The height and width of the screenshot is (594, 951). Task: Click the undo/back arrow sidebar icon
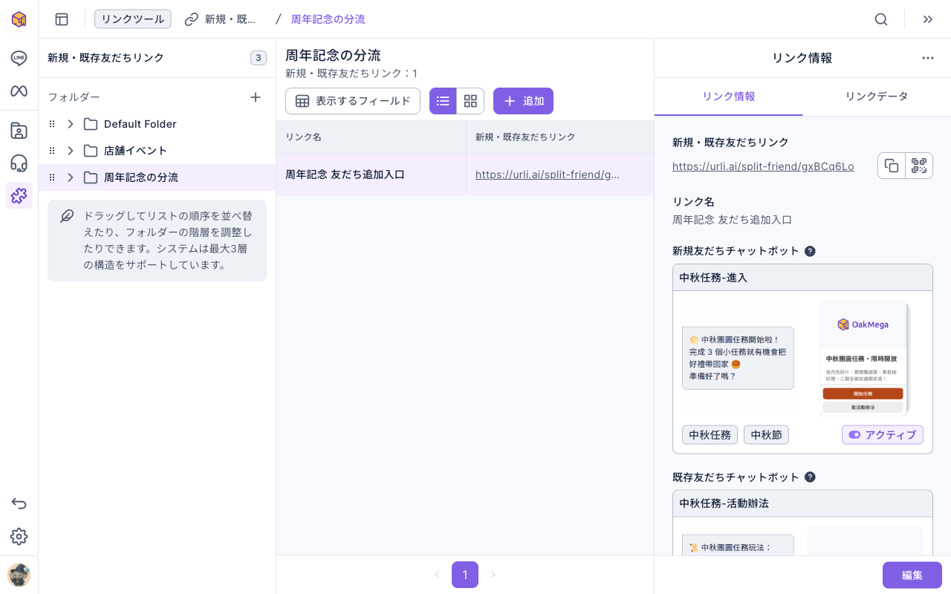[19, 503]
